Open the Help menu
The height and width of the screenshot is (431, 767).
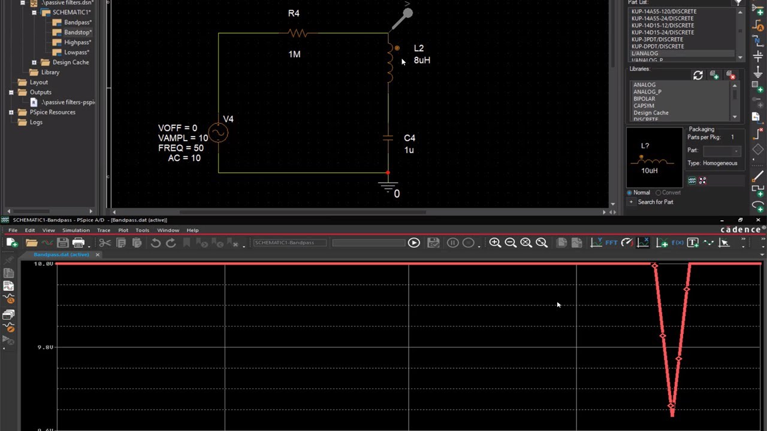192,230
